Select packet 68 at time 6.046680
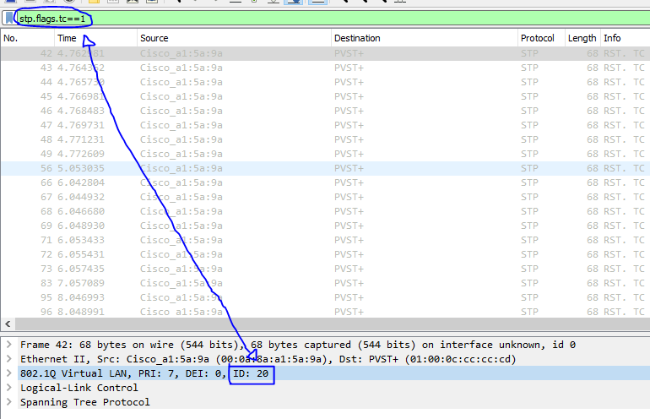The image size is (650, 419). click(x=325, y=211)
